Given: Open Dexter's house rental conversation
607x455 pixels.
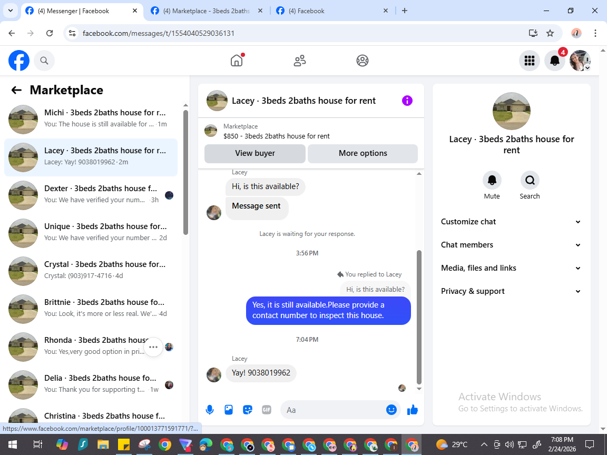Looking at the screenshot, I should 91,195.
